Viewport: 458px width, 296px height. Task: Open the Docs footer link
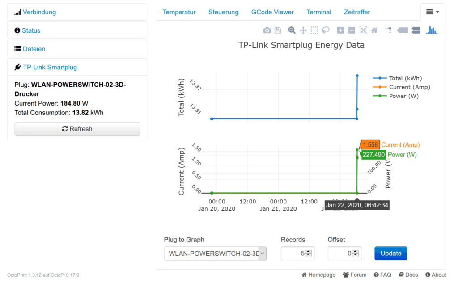click(x=408, y=275)
